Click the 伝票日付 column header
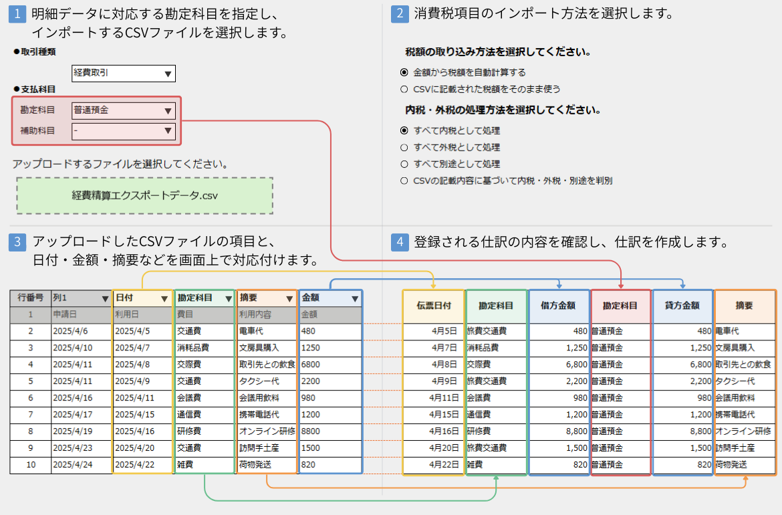Screen dimensions: 782x515 (433, 306)
